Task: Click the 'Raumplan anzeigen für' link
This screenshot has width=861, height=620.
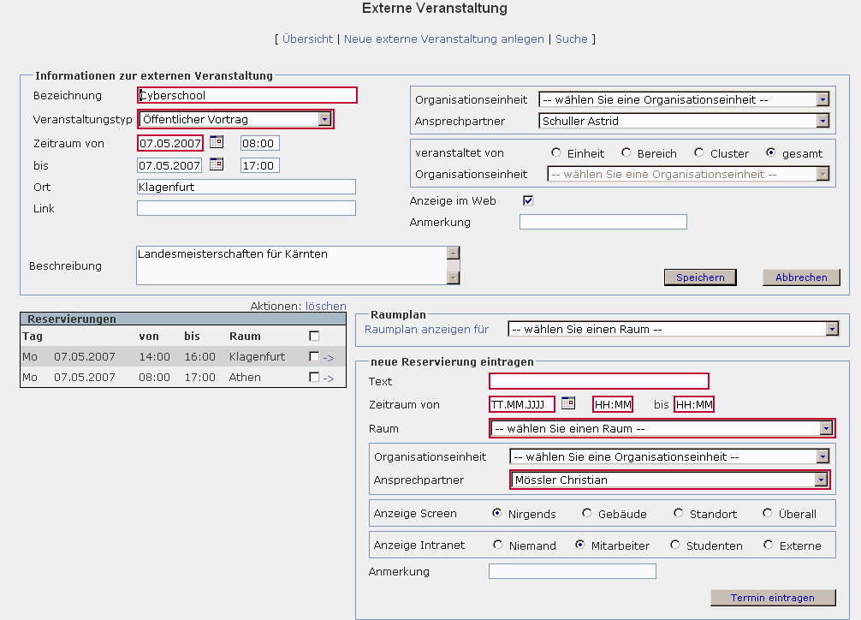Action: coord(427,329)
